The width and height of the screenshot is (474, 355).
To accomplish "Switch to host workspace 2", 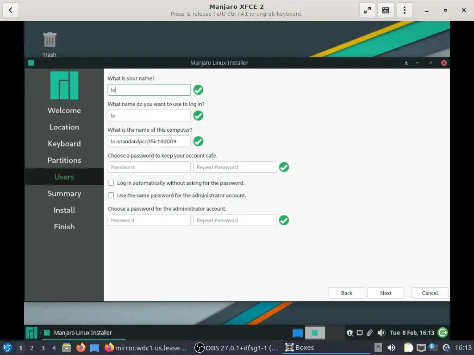I will click(x=32, y=348).
